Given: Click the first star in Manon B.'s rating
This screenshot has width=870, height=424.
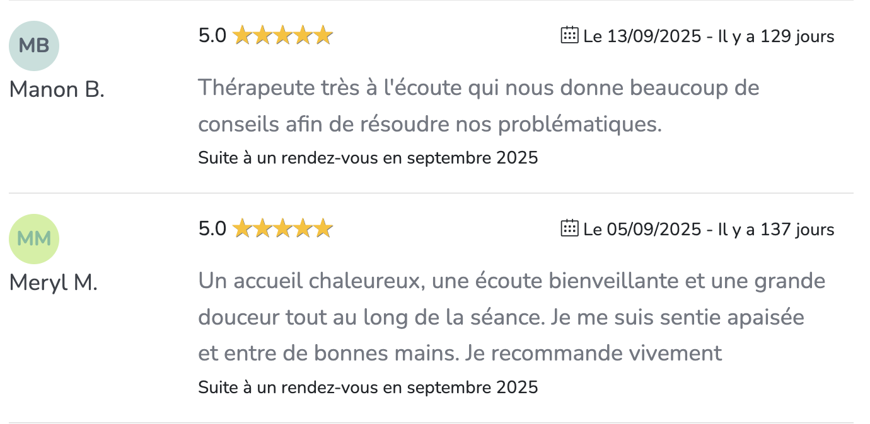Looking at the screenshot, I should [x=243, y=36].
